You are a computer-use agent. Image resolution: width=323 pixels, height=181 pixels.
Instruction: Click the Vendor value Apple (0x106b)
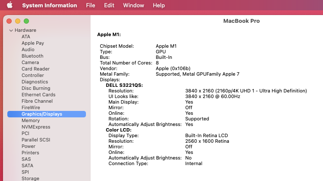coord(173,68)
